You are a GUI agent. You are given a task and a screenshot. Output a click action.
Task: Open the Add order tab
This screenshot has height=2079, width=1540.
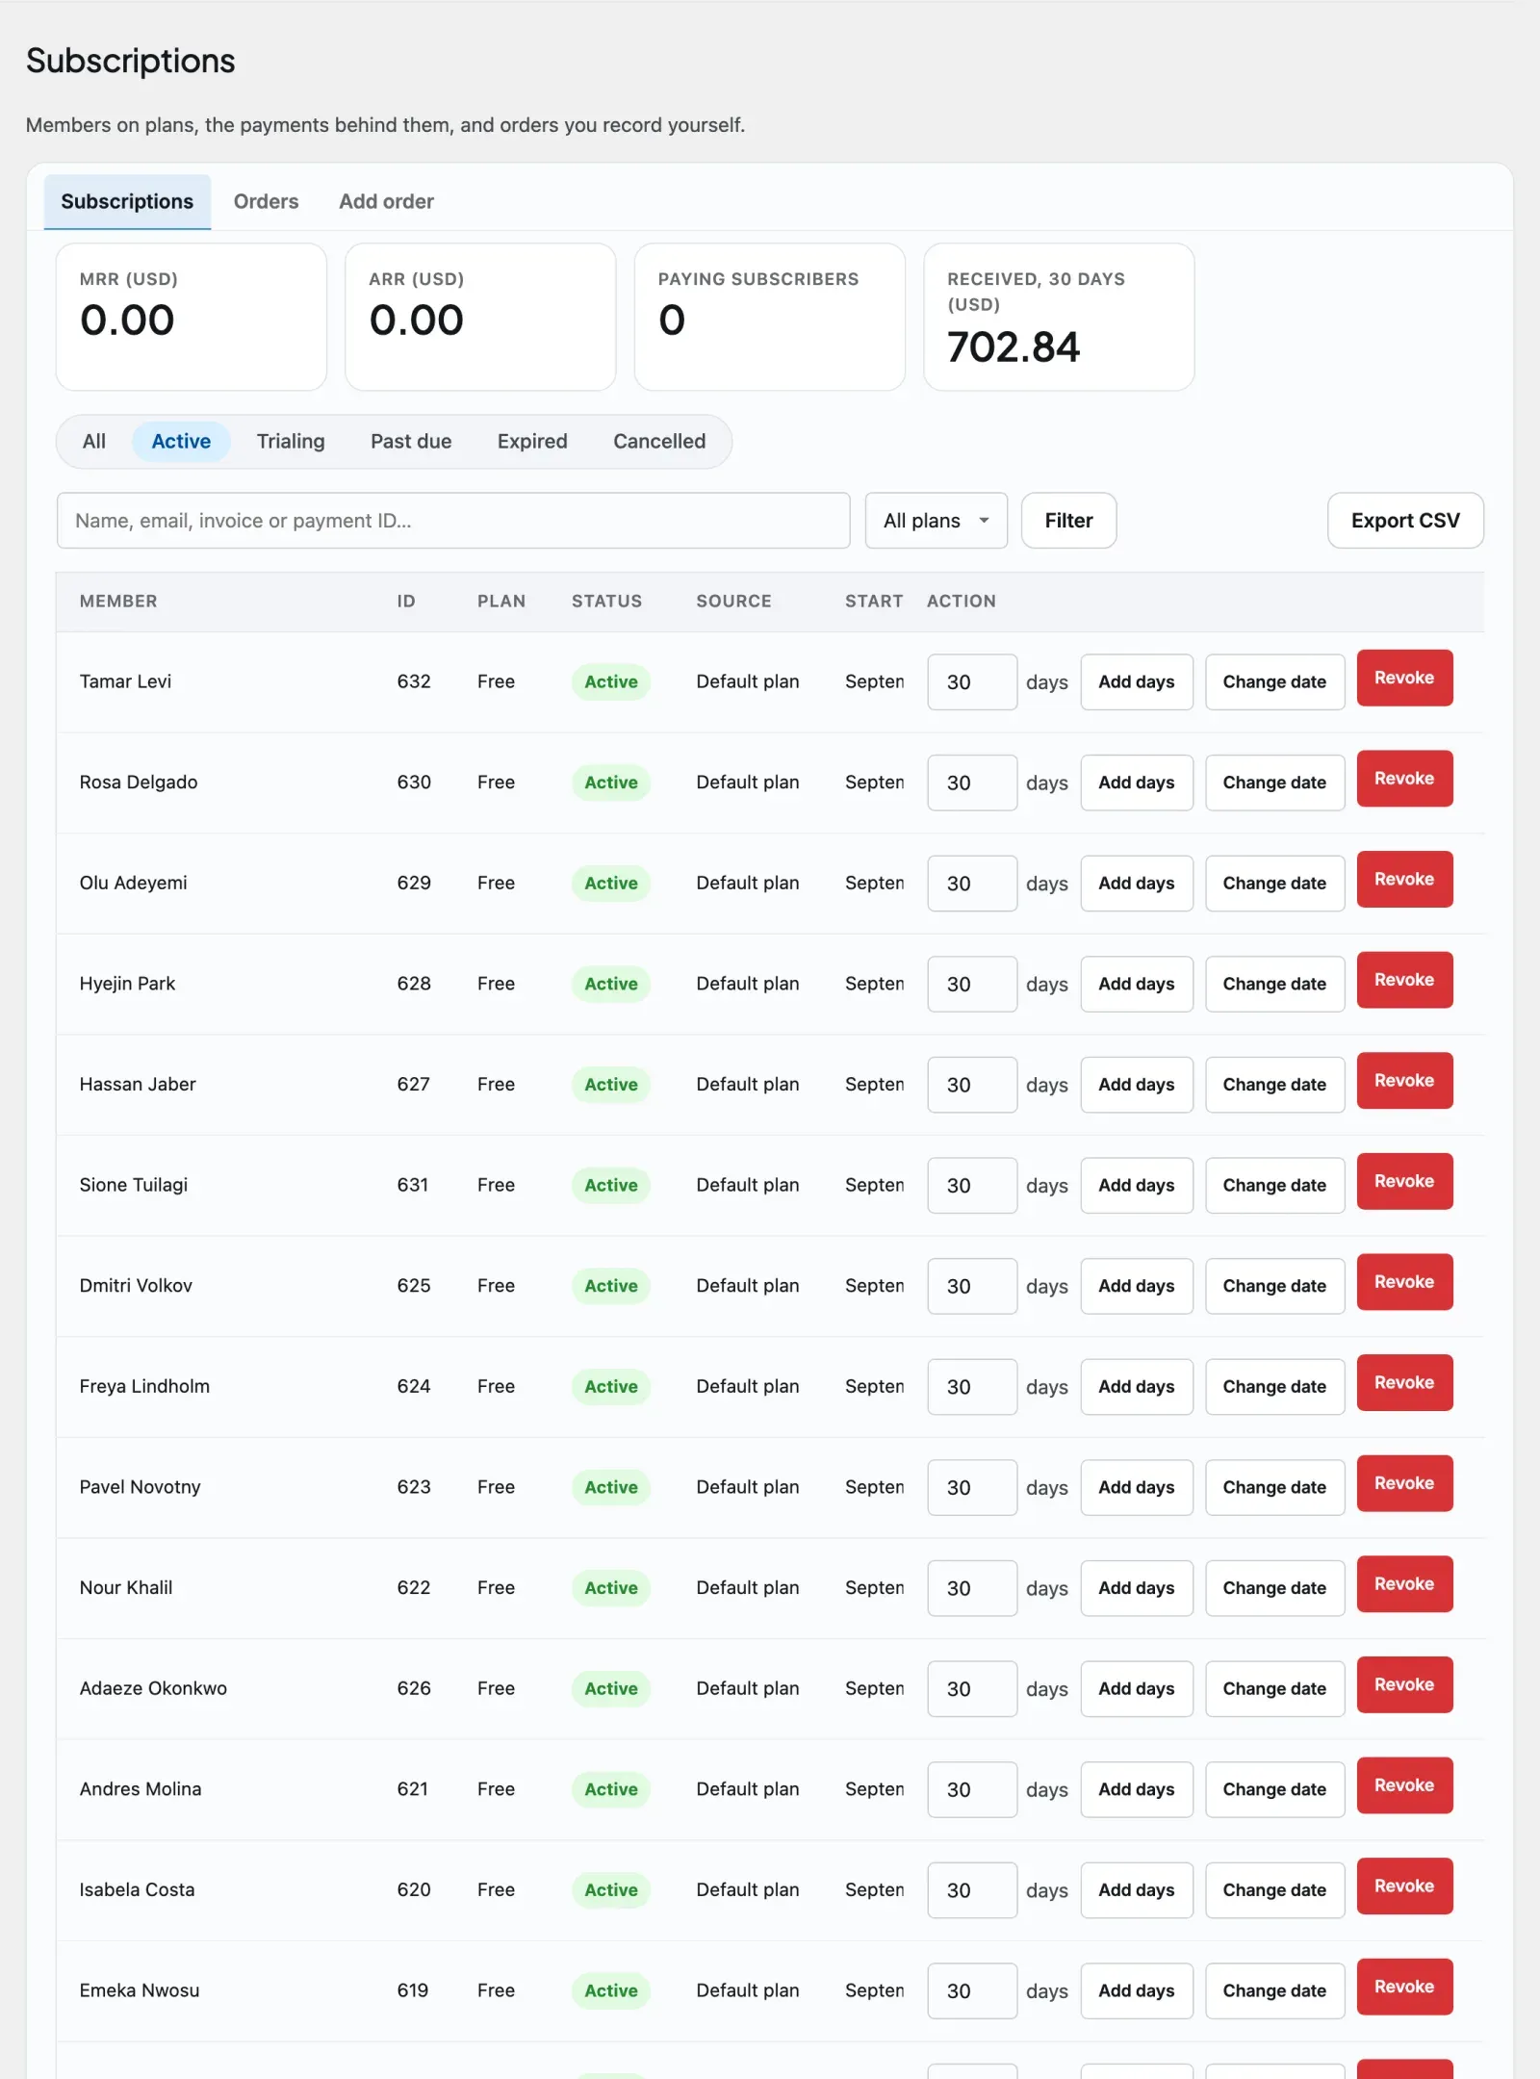coord(386,201)
